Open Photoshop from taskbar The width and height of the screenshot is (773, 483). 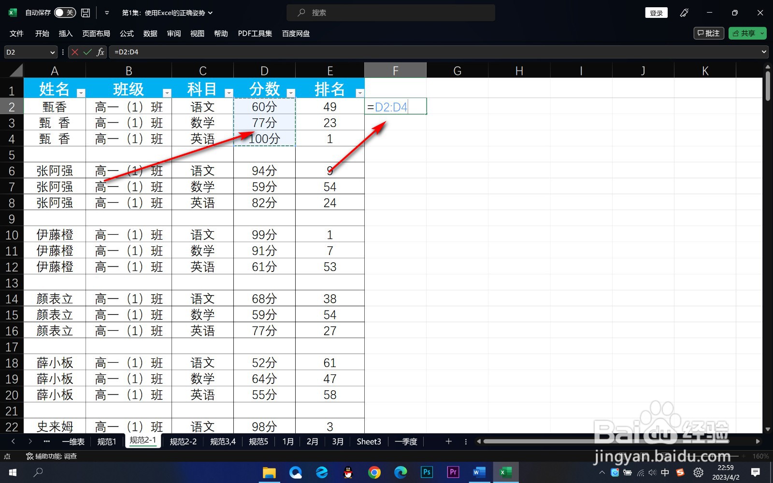pyautogui.click(x=427, y=472)
